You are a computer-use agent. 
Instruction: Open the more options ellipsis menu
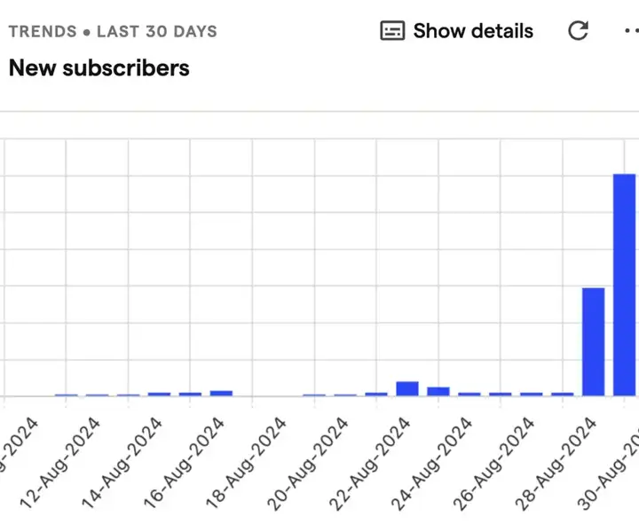pyautogui.click(x=632, y=30)
